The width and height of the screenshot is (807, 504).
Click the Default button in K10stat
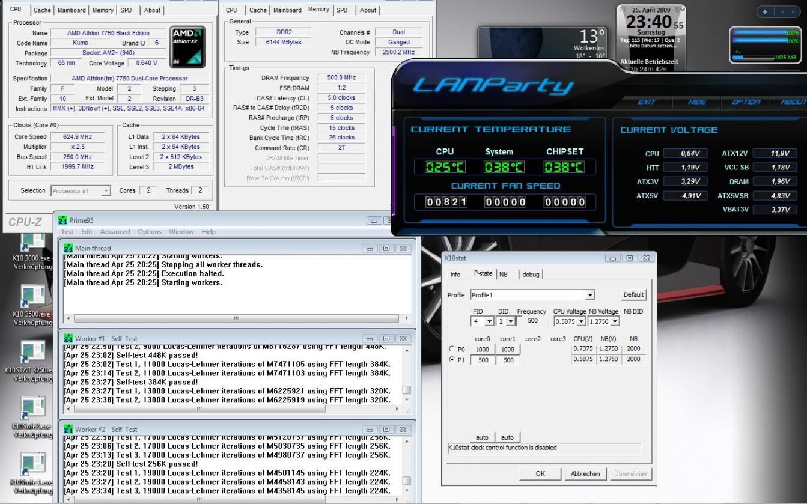pyautogui.click(x=634, y=295)
